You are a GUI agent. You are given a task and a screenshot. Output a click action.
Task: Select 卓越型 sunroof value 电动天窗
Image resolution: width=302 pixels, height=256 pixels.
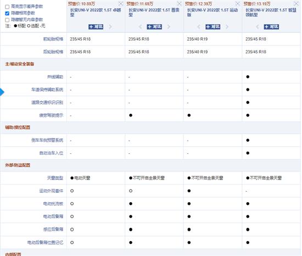pos(82,178)
